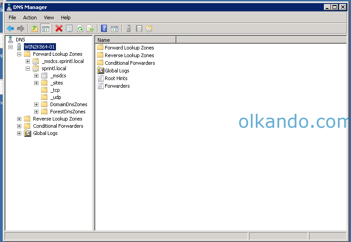
Task: Click the New Zone toolbar icon
Action: (149, 29)
